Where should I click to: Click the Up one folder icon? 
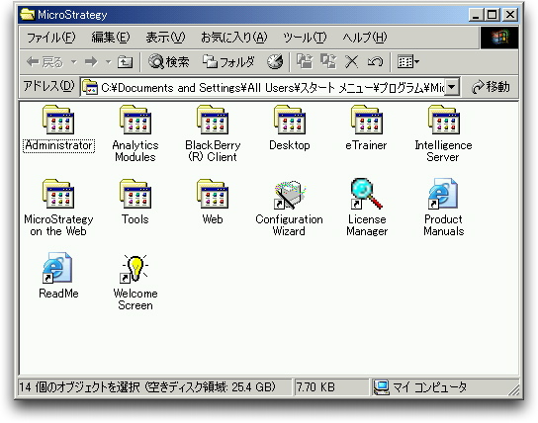(x=125, y=62)
